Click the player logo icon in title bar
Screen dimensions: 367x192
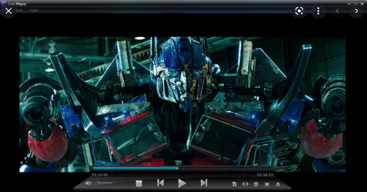tap(4, 4)
